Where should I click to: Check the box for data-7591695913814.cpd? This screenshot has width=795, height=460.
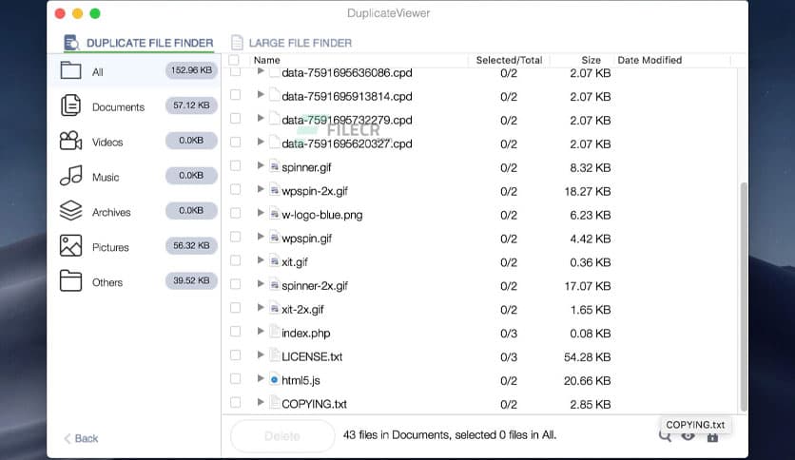(x=235, y=95)
